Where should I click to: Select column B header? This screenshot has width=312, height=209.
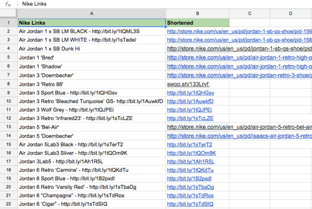click(197, 14)
